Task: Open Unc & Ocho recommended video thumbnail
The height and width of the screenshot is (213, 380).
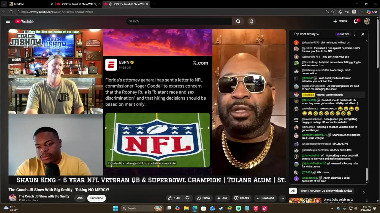Action: [305, 201]
